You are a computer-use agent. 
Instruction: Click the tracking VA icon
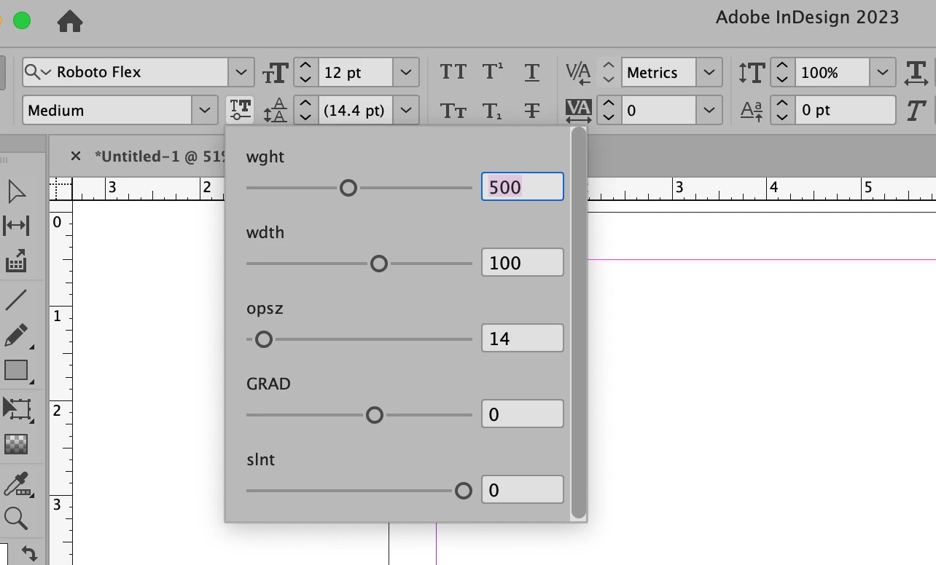tap(579, 111)
